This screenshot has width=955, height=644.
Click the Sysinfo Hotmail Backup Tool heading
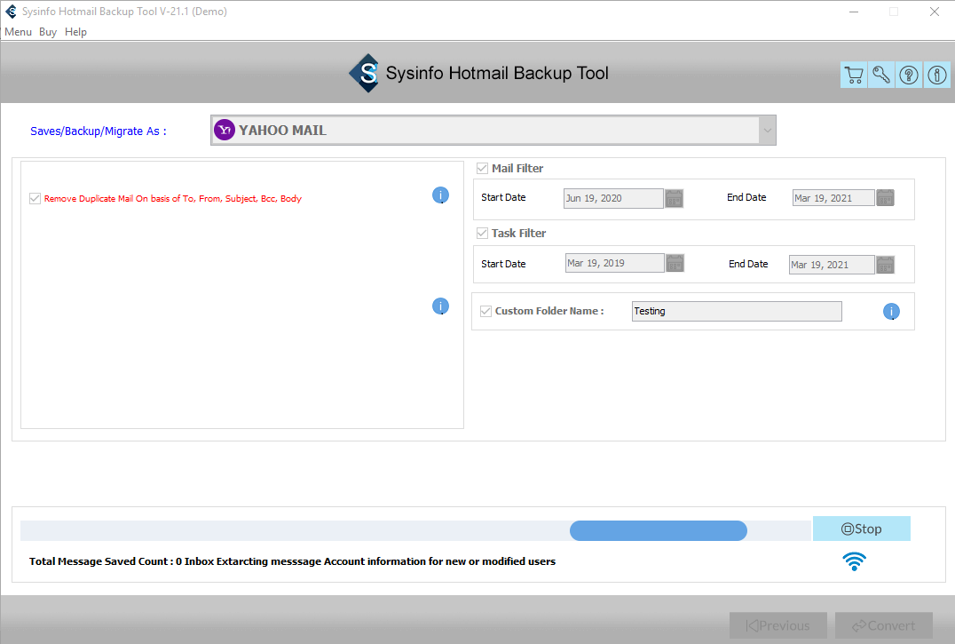497,73
